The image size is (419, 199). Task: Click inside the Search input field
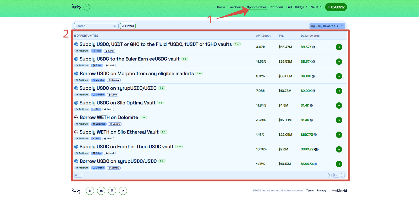coord(94,26)
